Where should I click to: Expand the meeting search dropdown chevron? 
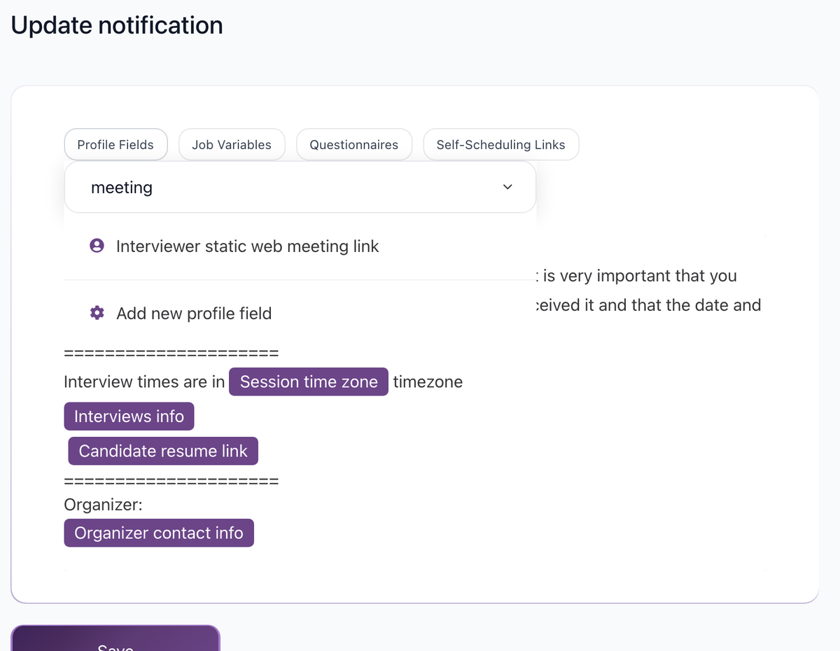(507, 187)
